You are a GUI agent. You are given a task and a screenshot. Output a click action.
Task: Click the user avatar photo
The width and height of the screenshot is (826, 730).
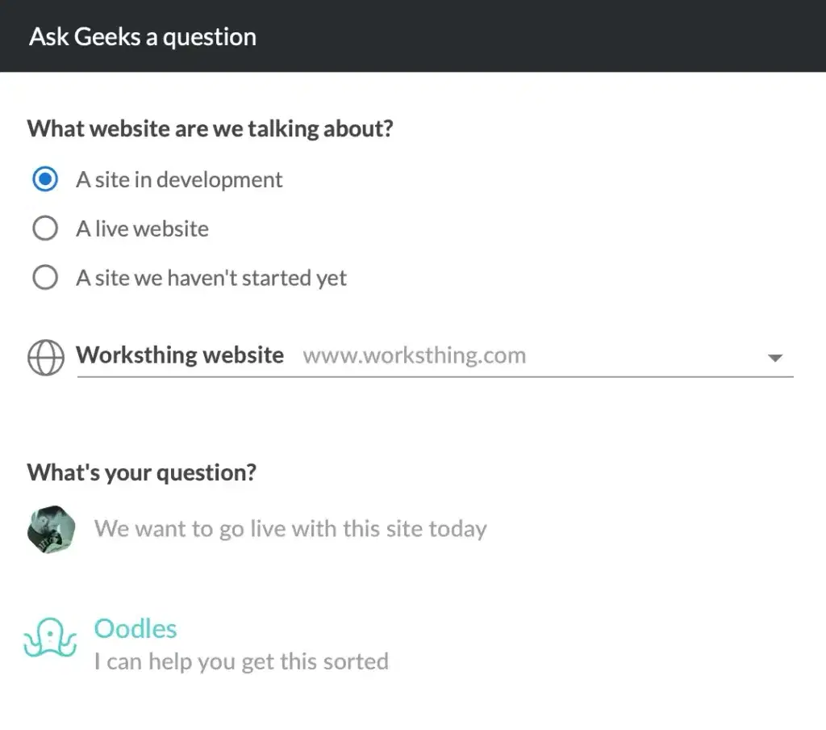tap(51, 529)
